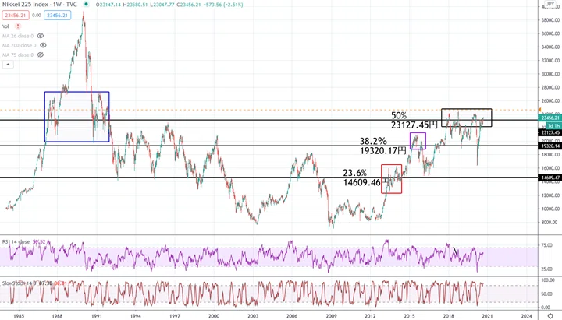Click the 23.6% 14609.46円 Fibonacci label
Viewport: 562px width, 320px height.
(366, 178)
